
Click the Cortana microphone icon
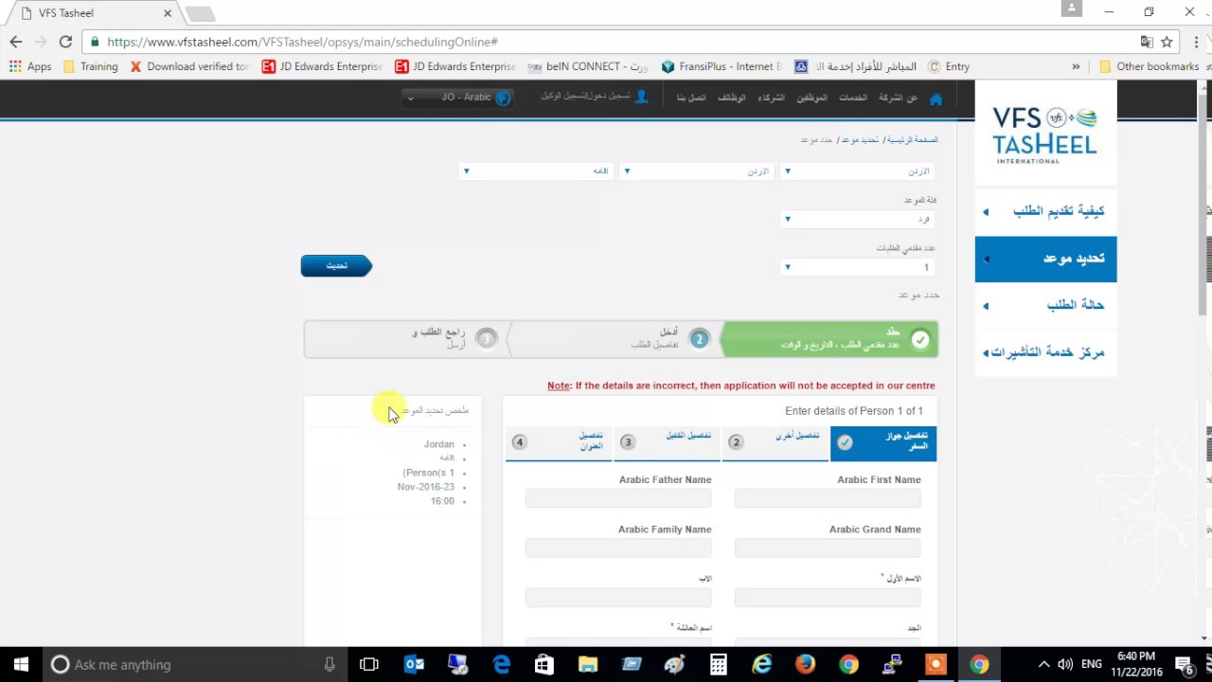330,665
